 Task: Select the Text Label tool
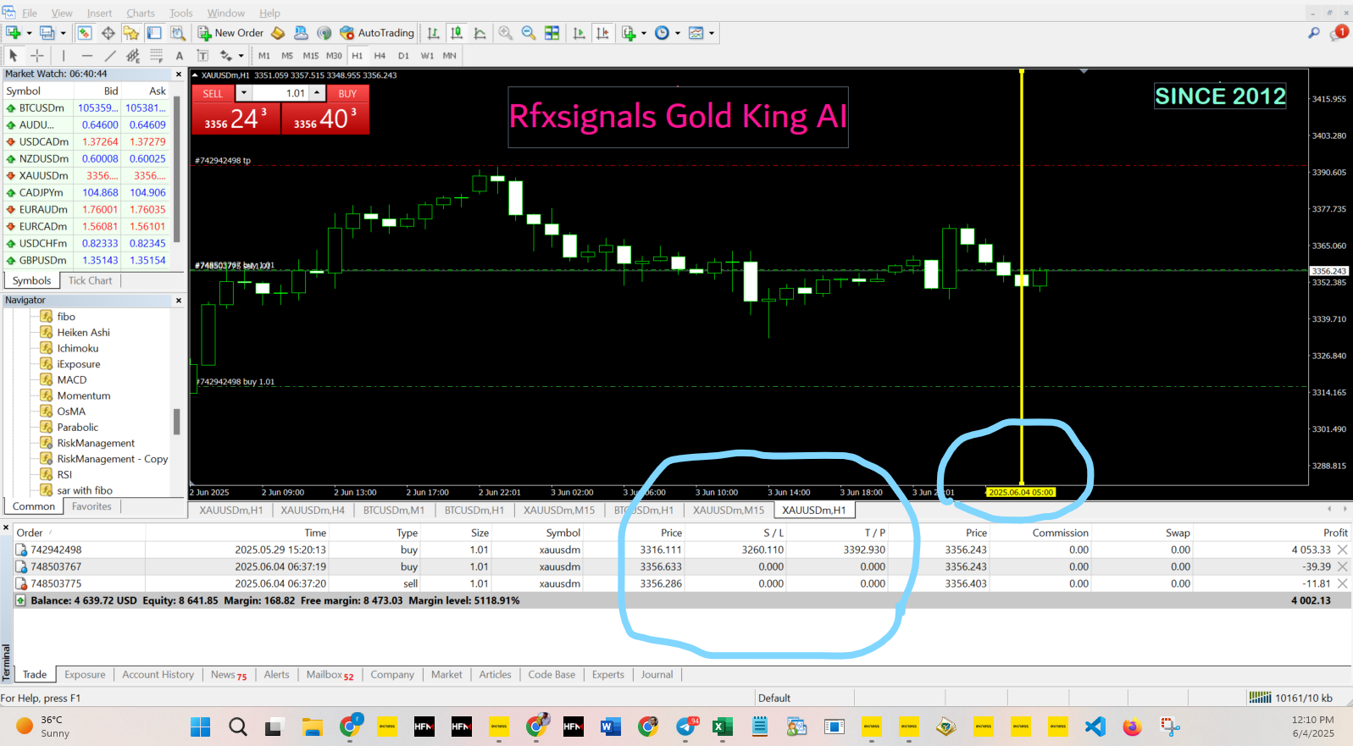coord(202,56)
